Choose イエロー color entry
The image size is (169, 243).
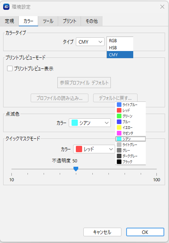point(130,127)
